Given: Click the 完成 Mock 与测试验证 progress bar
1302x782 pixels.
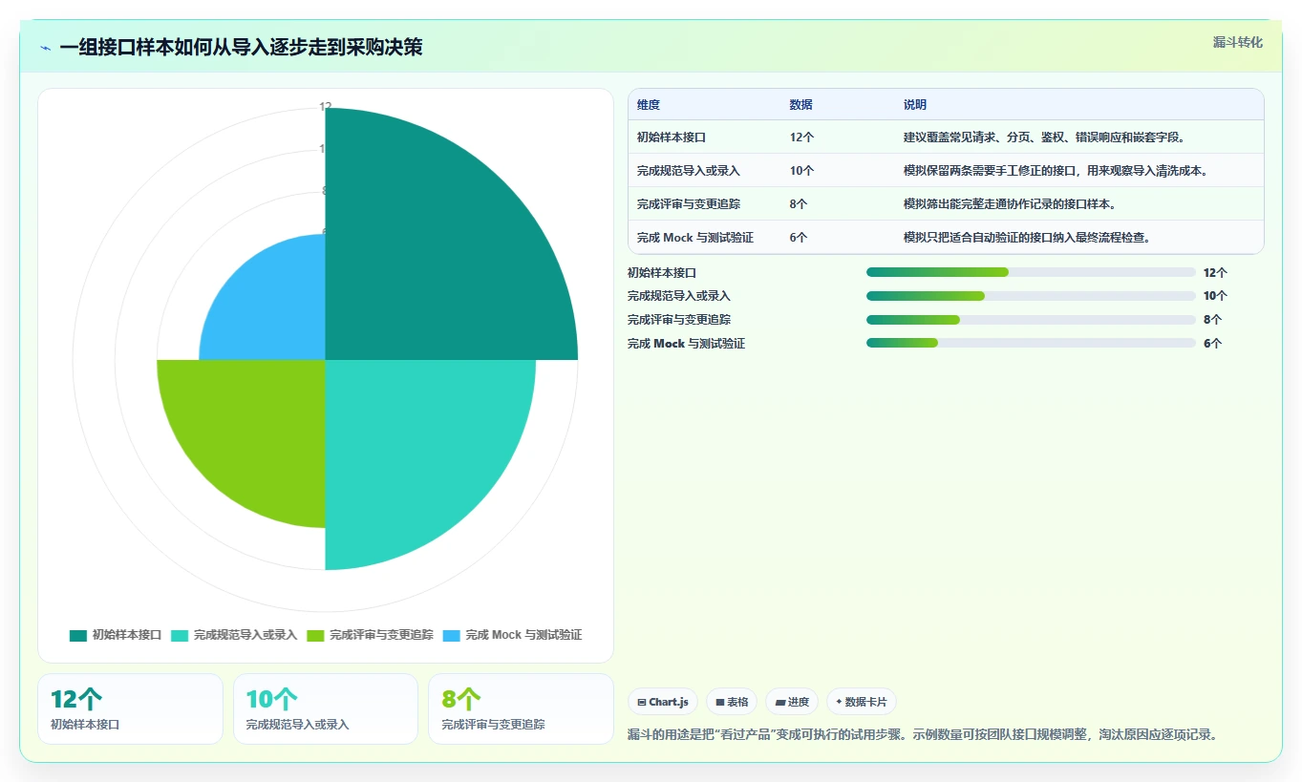Looking at the screenshot, I should coord(1031,343).
